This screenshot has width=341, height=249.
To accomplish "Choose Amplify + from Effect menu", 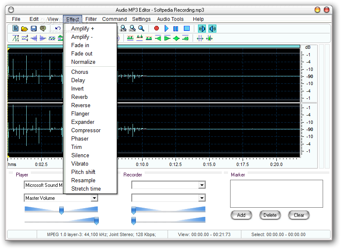I will 91,28.
